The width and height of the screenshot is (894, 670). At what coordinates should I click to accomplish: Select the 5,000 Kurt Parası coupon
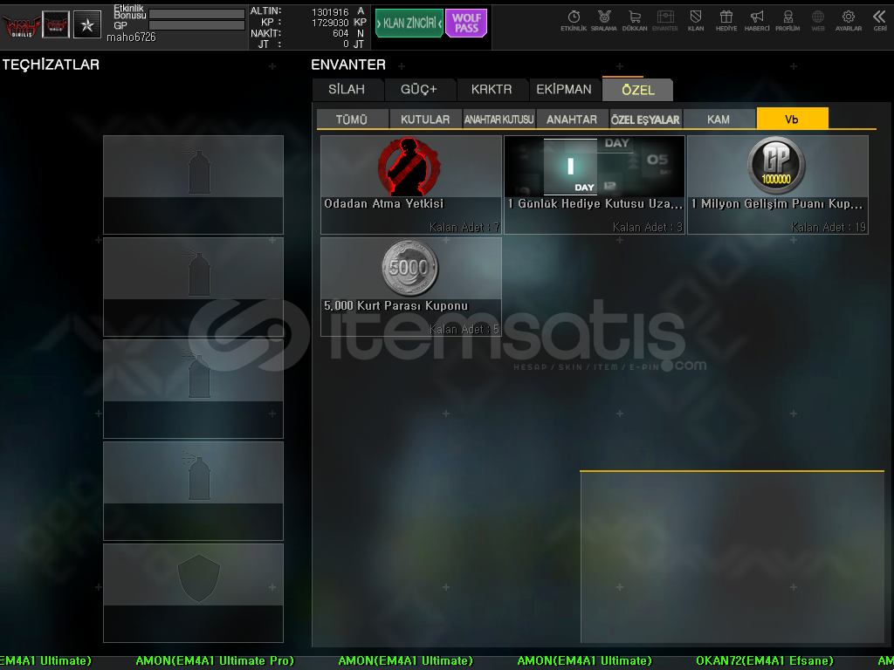pos(411,286)
